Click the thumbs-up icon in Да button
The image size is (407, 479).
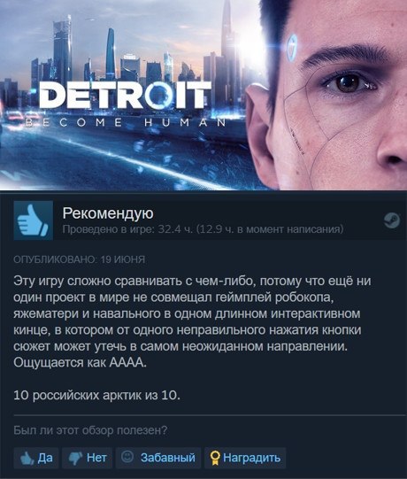click(27, 458)
